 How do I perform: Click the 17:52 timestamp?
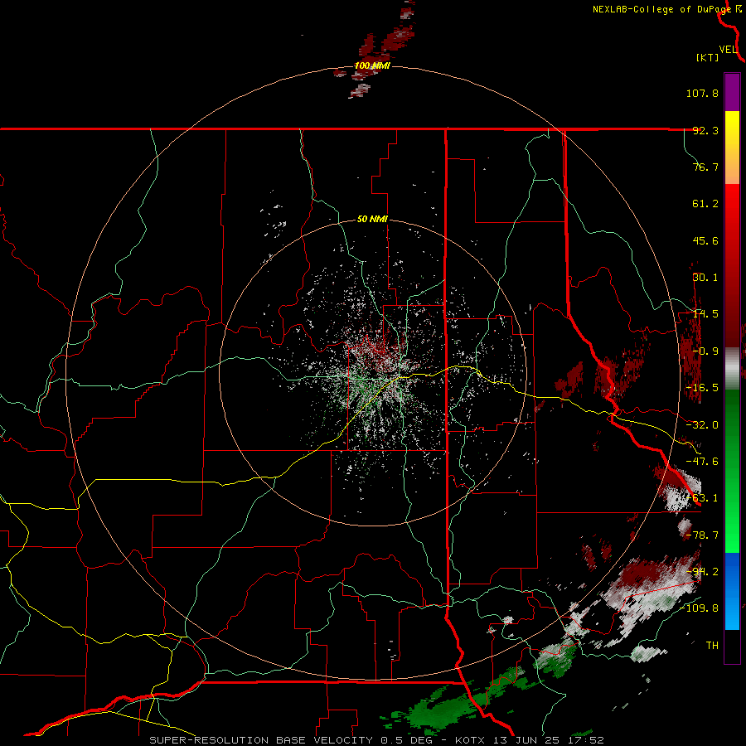point(588,740)
